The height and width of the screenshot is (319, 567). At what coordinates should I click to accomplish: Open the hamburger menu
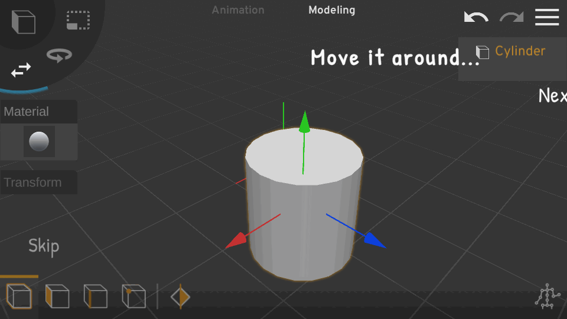click(x=547, y=17)
